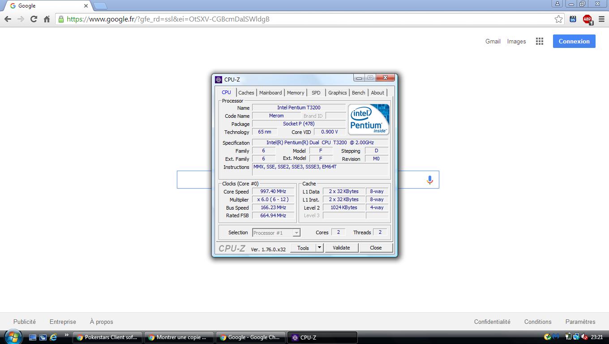
Task: Click the Level 2 1024 KBytes value
Action: tap(344, 207)
